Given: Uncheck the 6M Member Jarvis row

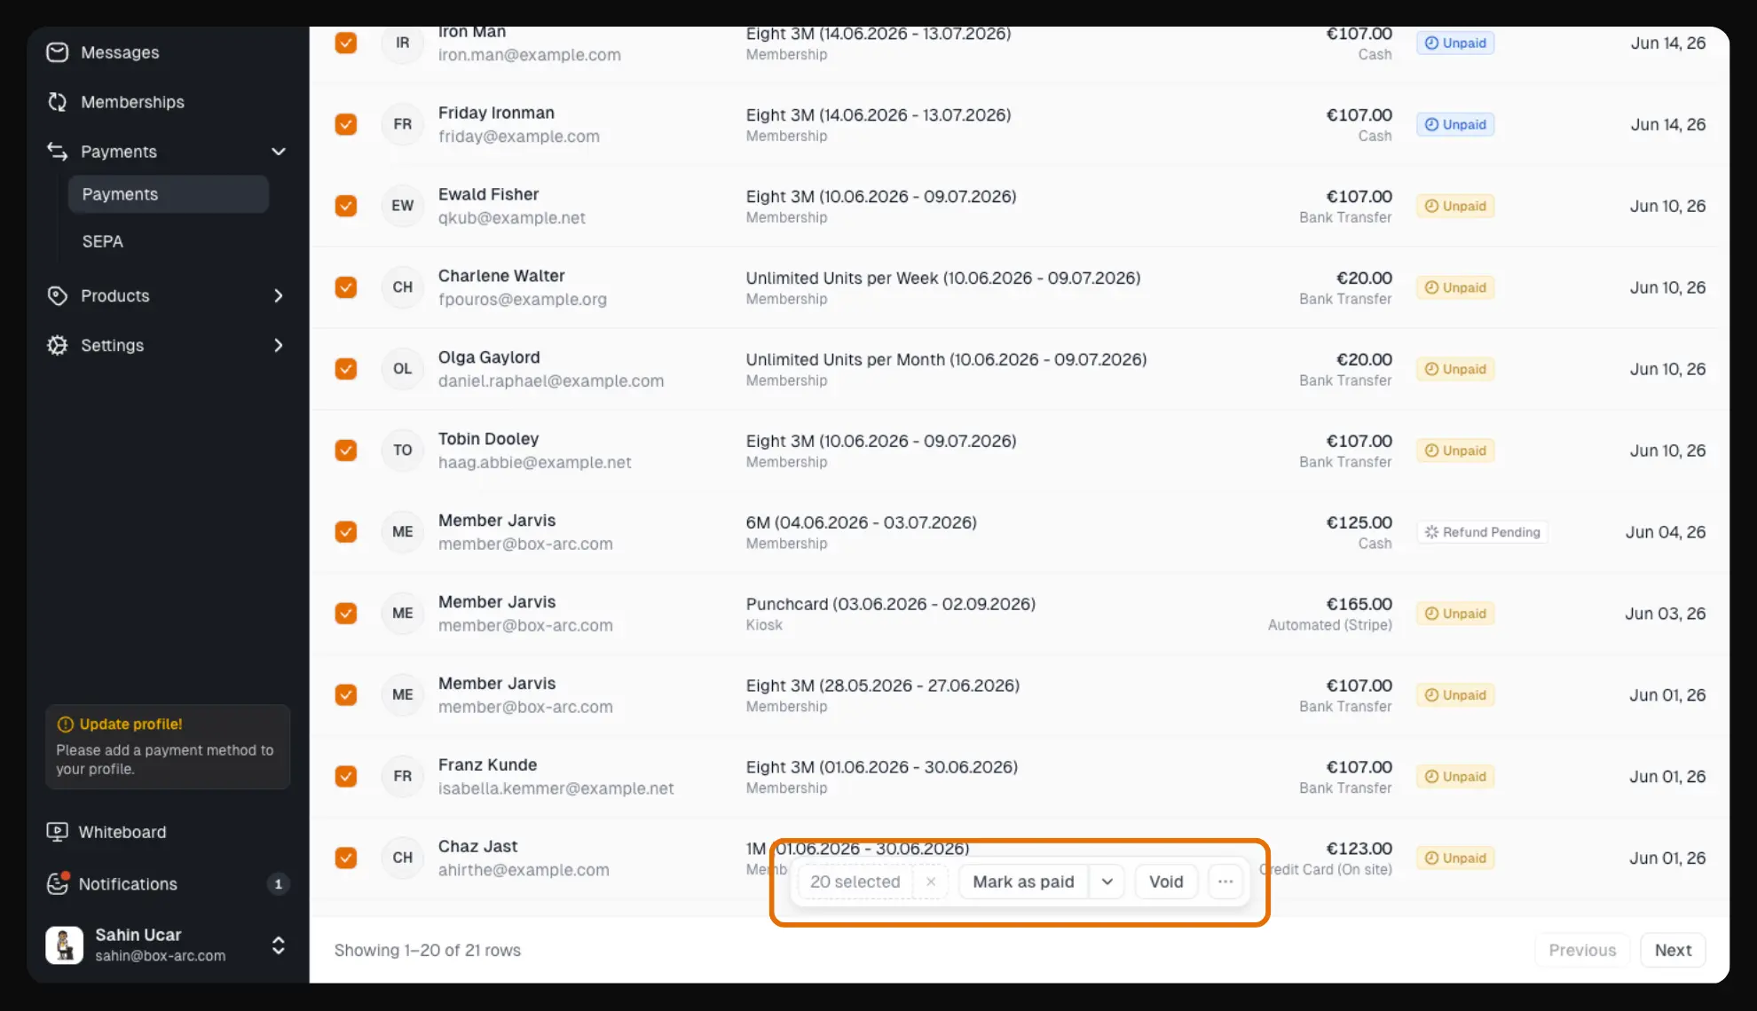Looking at the screenshot, I should 346,532.
